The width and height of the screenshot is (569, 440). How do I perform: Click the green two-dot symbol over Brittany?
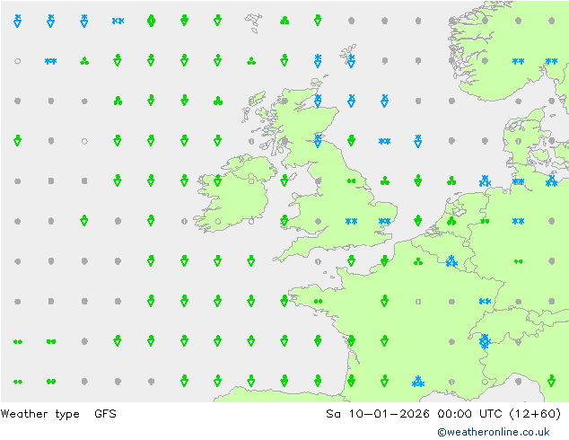(318, 302)
